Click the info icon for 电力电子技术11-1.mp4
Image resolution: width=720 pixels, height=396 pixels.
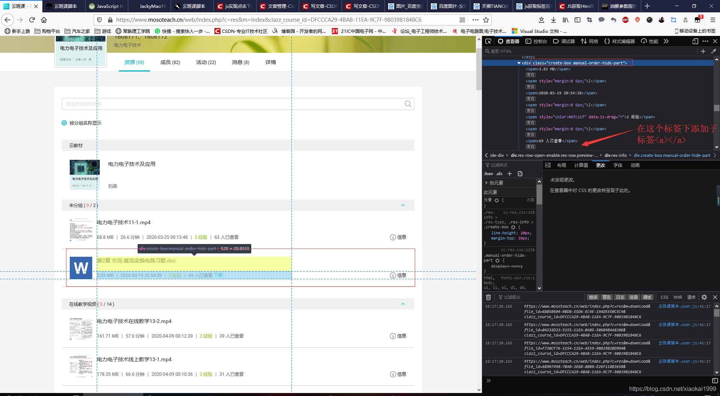393,237
